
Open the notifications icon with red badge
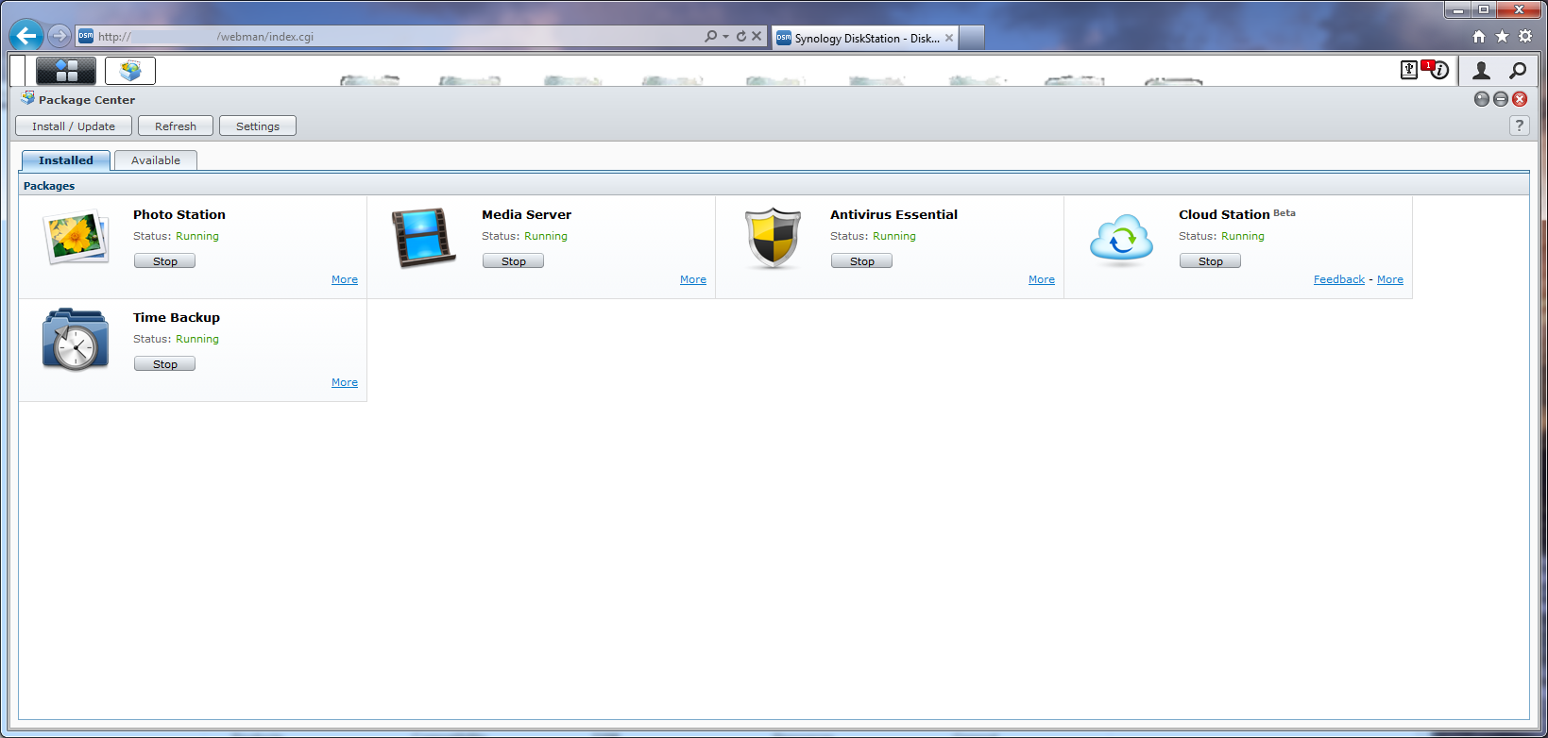pyautogui.click(x=1436, y=70)
